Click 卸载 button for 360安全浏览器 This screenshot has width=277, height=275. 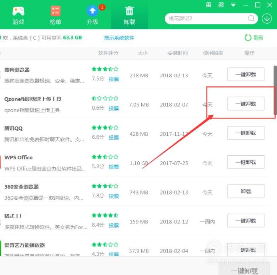pyautogui.click(x=246, y=191)
